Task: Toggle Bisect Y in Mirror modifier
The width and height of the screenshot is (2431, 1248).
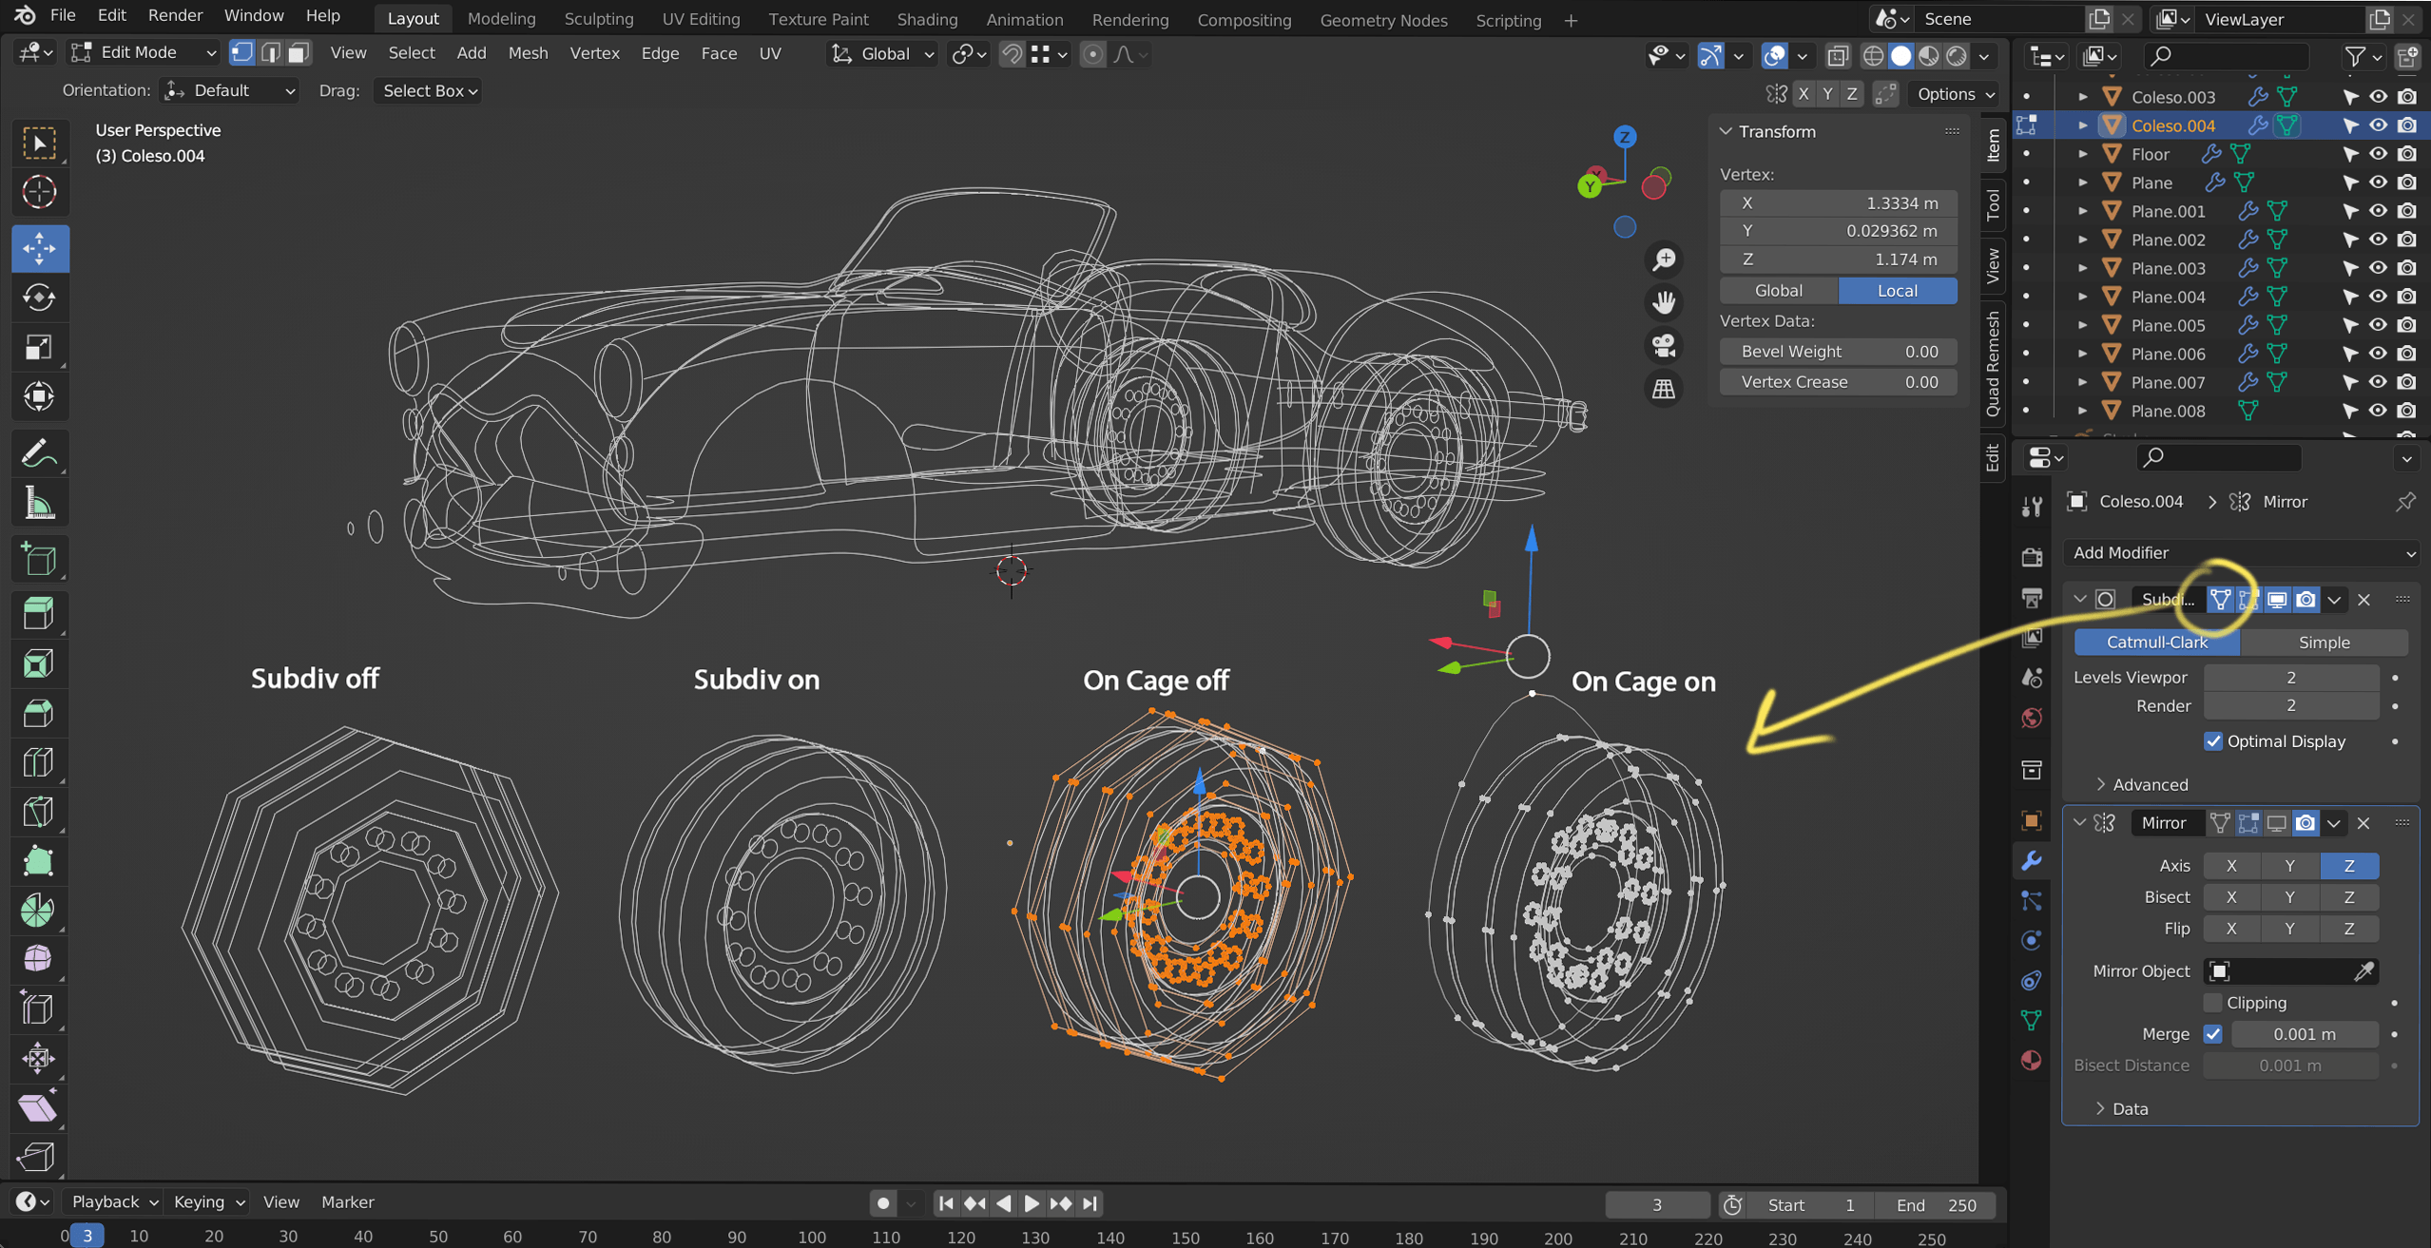Action: coord(2290,897)
